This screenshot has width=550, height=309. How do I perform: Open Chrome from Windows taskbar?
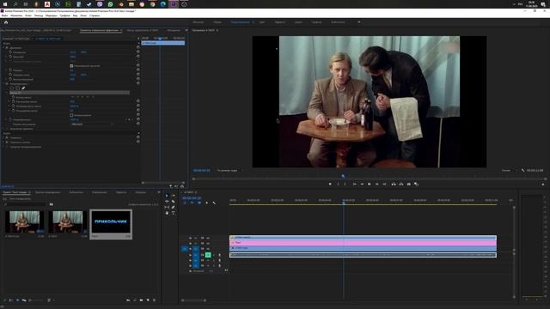pos(153,4)
